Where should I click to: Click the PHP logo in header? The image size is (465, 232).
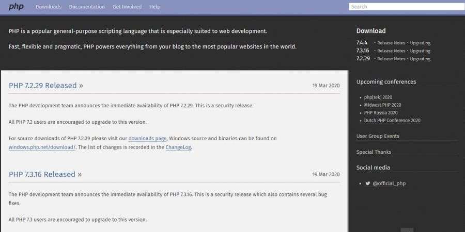tap(16, 7)
